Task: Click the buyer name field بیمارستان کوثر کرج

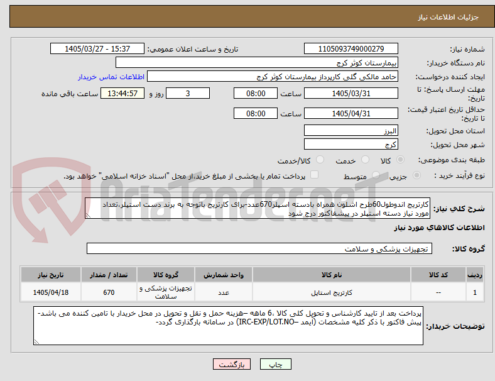Action: point(257,62)
